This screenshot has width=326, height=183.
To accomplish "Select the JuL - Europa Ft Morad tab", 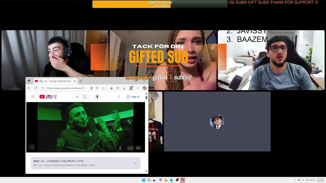I will (55, 81).
